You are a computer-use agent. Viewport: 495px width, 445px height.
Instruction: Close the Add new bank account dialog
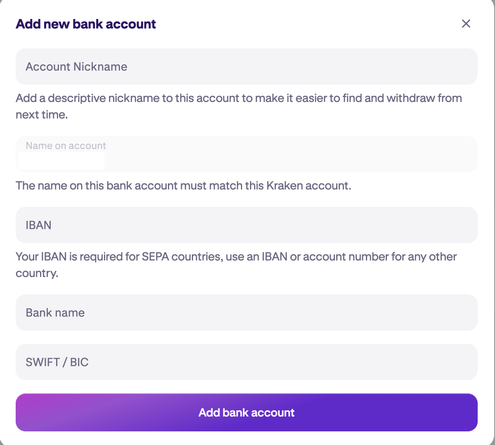click(466, 24)
